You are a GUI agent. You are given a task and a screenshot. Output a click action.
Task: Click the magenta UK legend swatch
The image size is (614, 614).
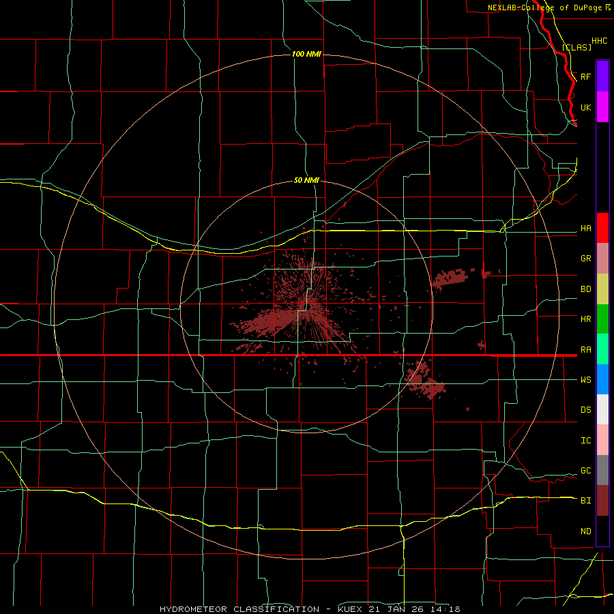(x=602, y=107)
